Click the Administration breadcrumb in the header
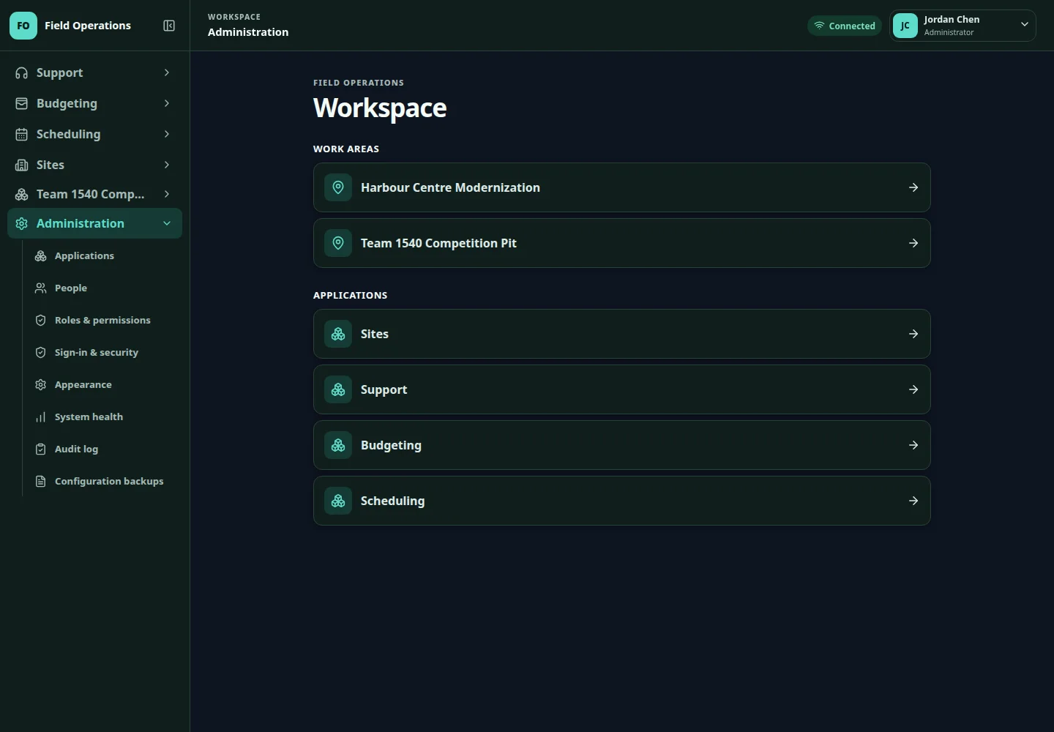The image size is (1054, 732). 248,32
